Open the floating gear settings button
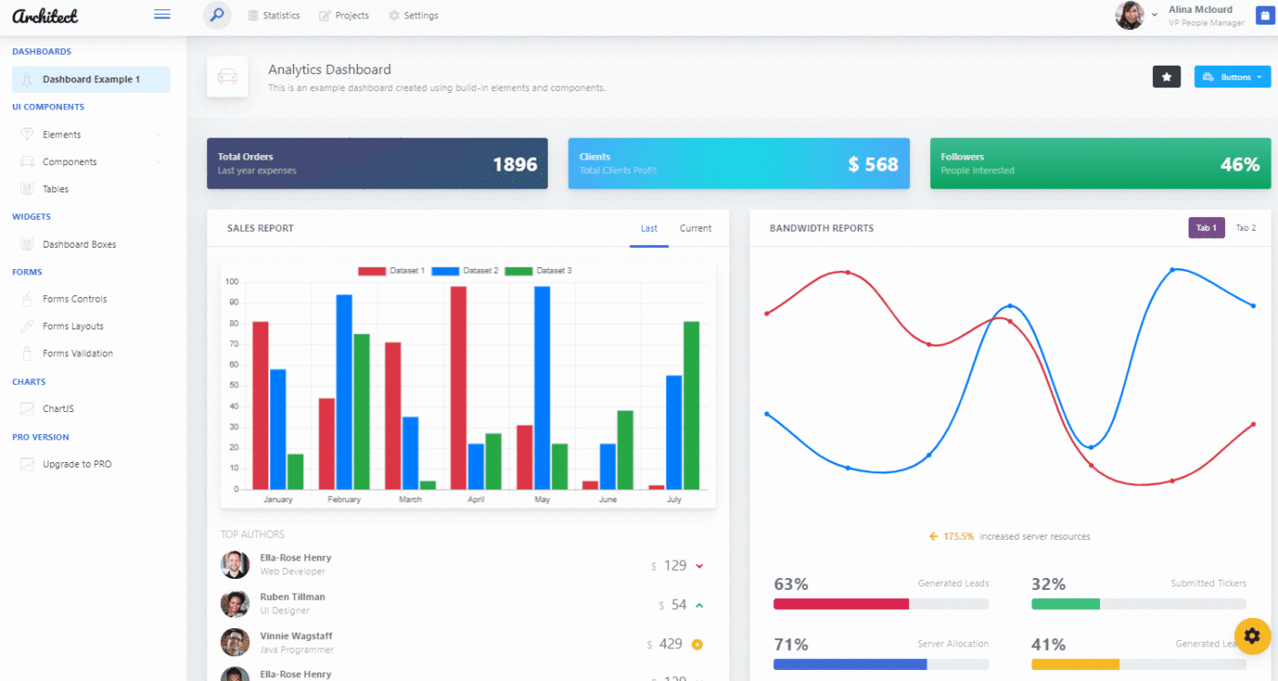 point(1252,635)
